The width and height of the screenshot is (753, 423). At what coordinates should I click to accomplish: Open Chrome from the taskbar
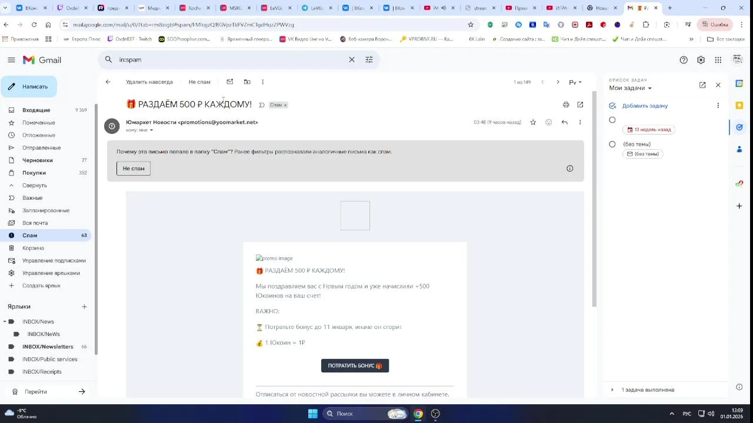click(418, 414)
